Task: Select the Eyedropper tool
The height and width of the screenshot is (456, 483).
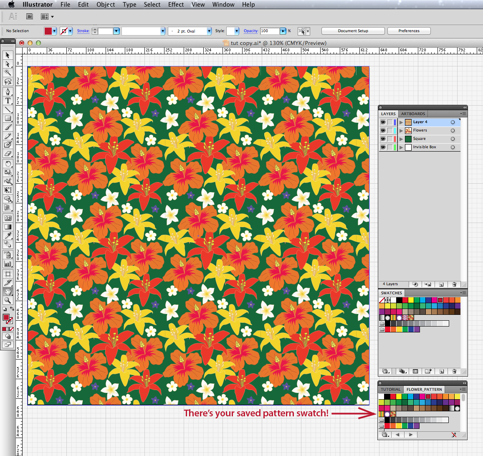Action: tap(8, 236)
